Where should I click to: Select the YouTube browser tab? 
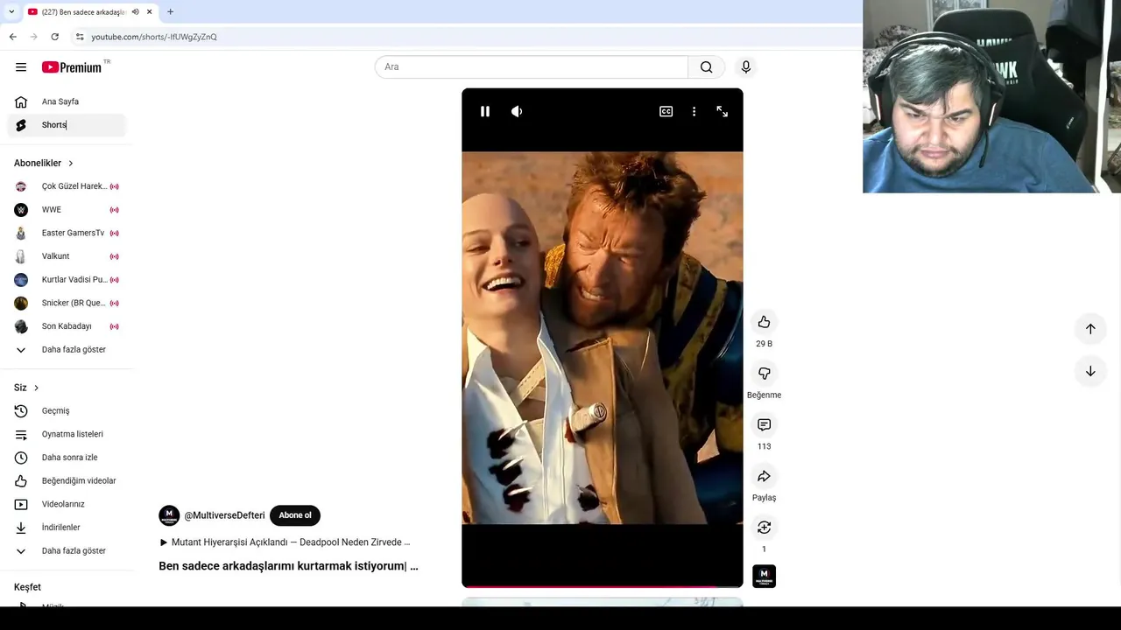click(83, 11)
